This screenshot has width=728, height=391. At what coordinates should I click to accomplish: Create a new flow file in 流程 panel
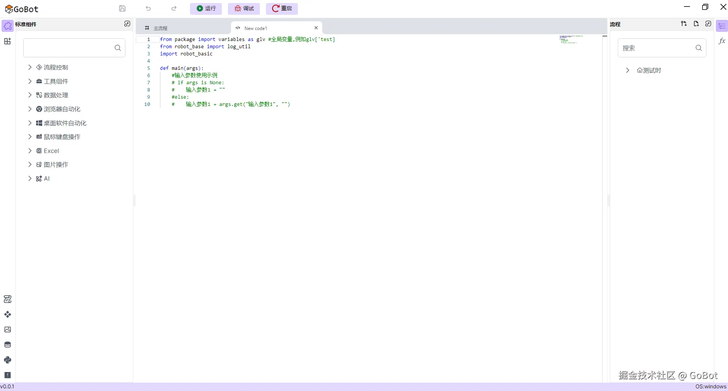[x=696, y=24]
